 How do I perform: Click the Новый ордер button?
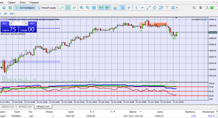click(47, 8)
